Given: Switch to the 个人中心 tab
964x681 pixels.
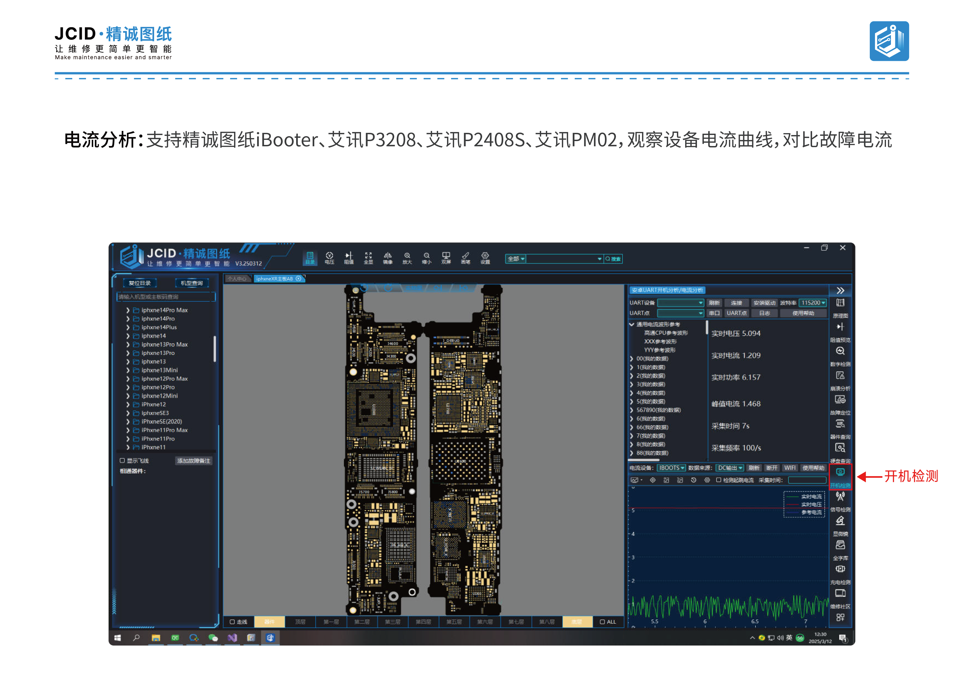Looking at the screenshot, I should pos(237,278).
